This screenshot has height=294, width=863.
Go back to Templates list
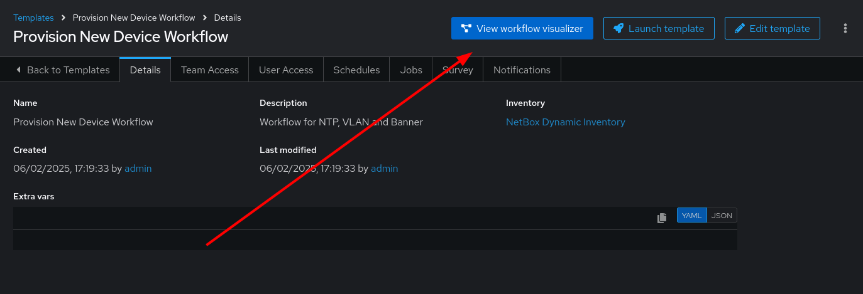[x=62, y=70]
